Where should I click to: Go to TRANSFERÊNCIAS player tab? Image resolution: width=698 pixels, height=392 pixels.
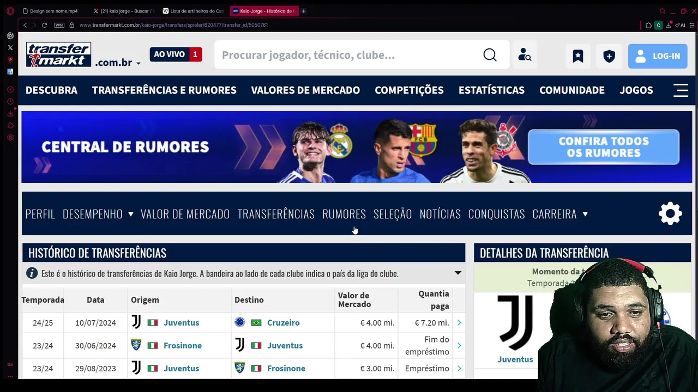coord(276,214)
